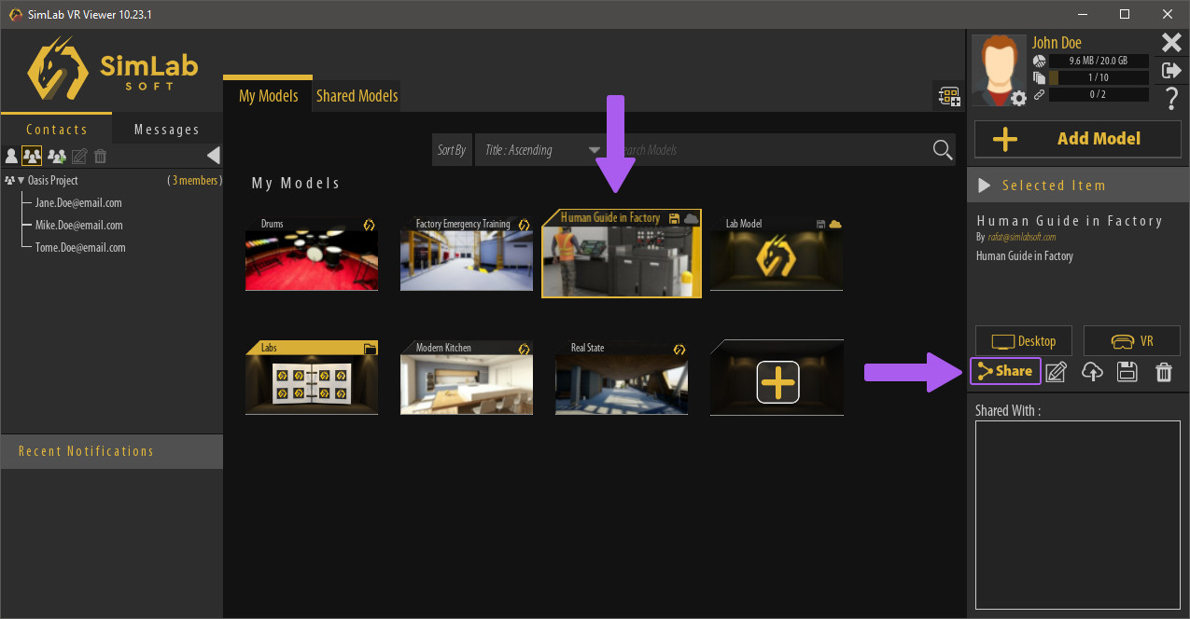Click the SimLab Soft logo
The width and height of the screenshot is (1190, 619).
click(113, 68)
